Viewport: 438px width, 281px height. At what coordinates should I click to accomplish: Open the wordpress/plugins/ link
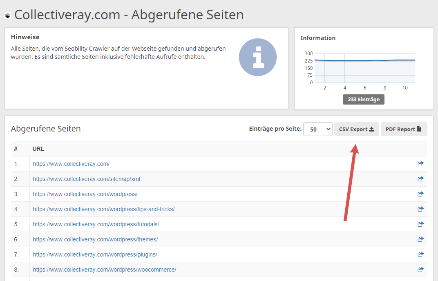click(95, 254)
